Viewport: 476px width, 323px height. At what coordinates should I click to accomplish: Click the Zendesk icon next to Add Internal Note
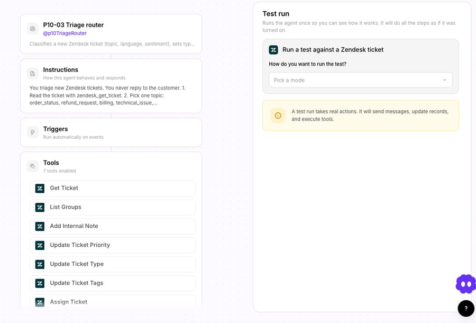(x=40, y=227)
